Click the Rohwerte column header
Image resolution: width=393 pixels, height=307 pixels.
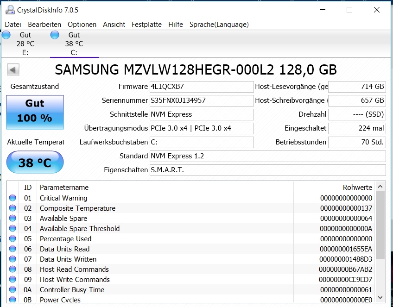334,188
